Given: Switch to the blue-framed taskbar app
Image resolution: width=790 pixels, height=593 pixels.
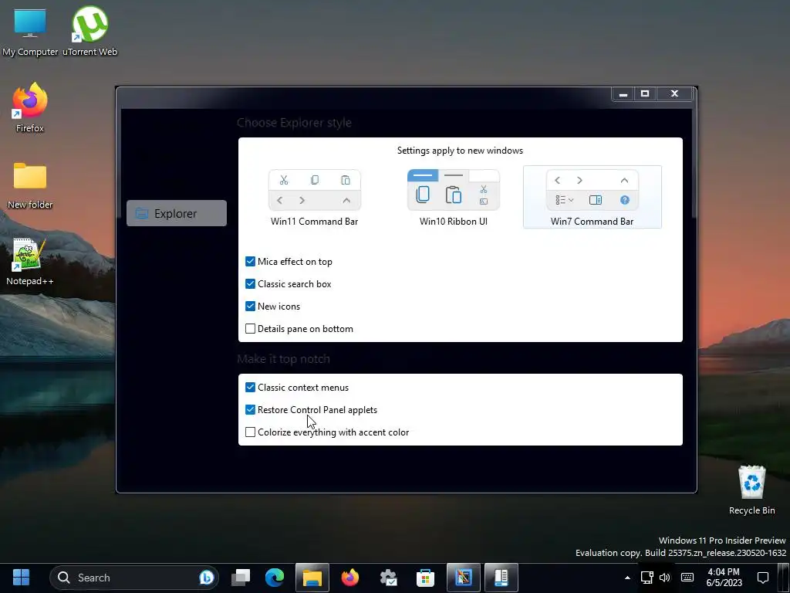Looking at the screenshot, I should click(464, 578).
